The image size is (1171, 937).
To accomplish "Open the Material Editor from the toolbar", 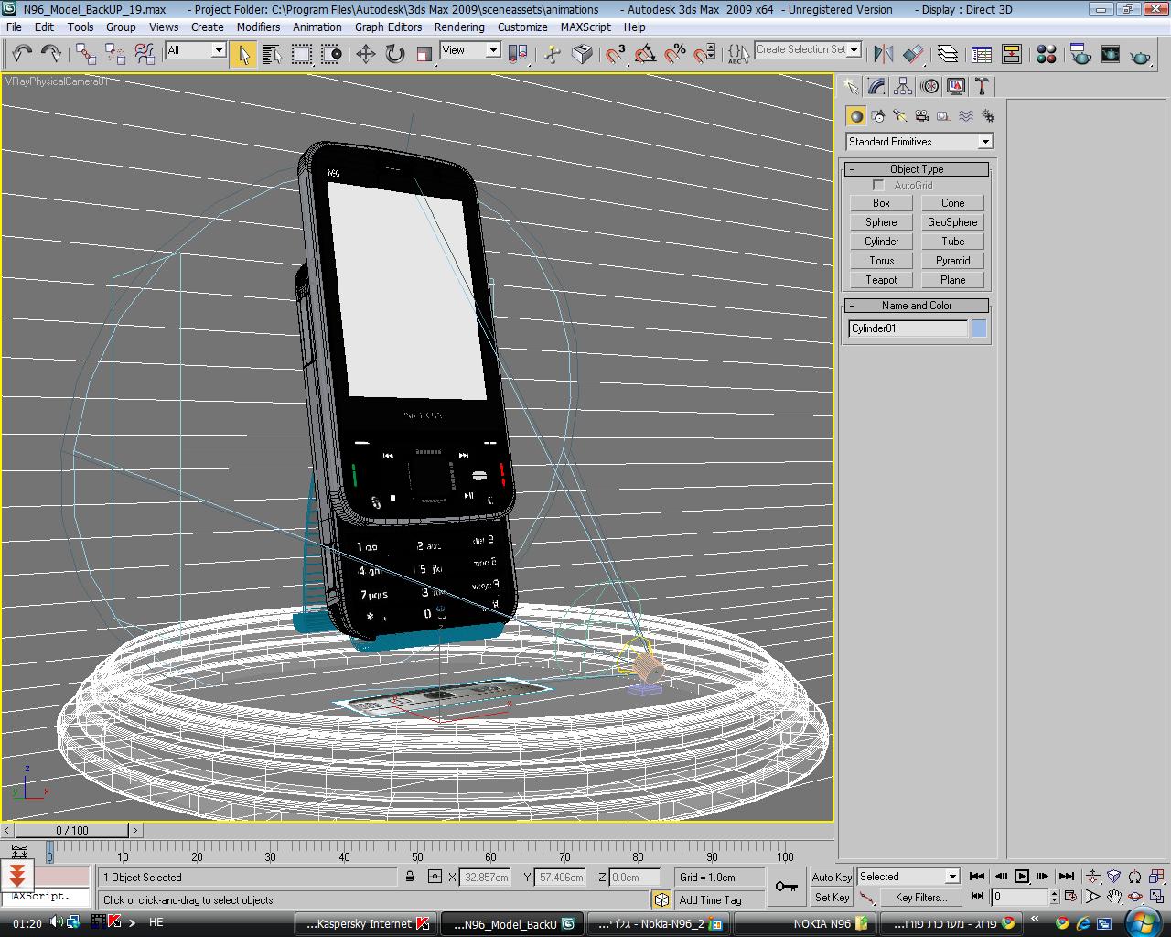I will pyautogui.click(x=1047, y=54).
